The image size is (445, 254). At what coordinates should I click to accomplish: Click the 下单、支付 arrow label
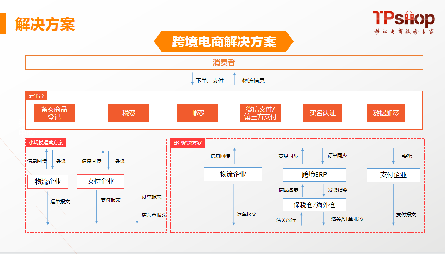[209, 81]
